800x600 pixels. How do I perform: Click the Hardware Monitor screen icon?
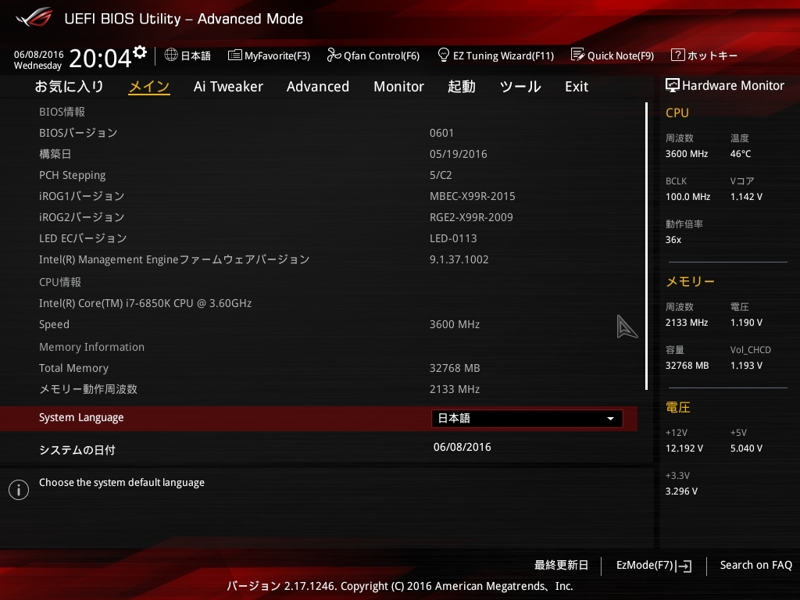point(673,85)
